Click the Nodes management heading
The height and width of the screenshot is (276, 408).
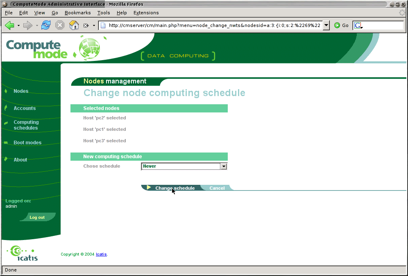click(x=115, y=81)
